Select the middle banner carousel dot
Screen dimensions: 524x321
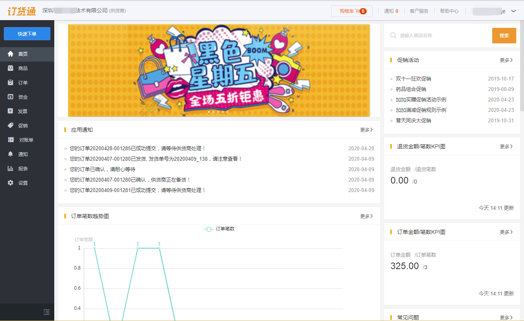pyautogui.click(x=218, y=112)
